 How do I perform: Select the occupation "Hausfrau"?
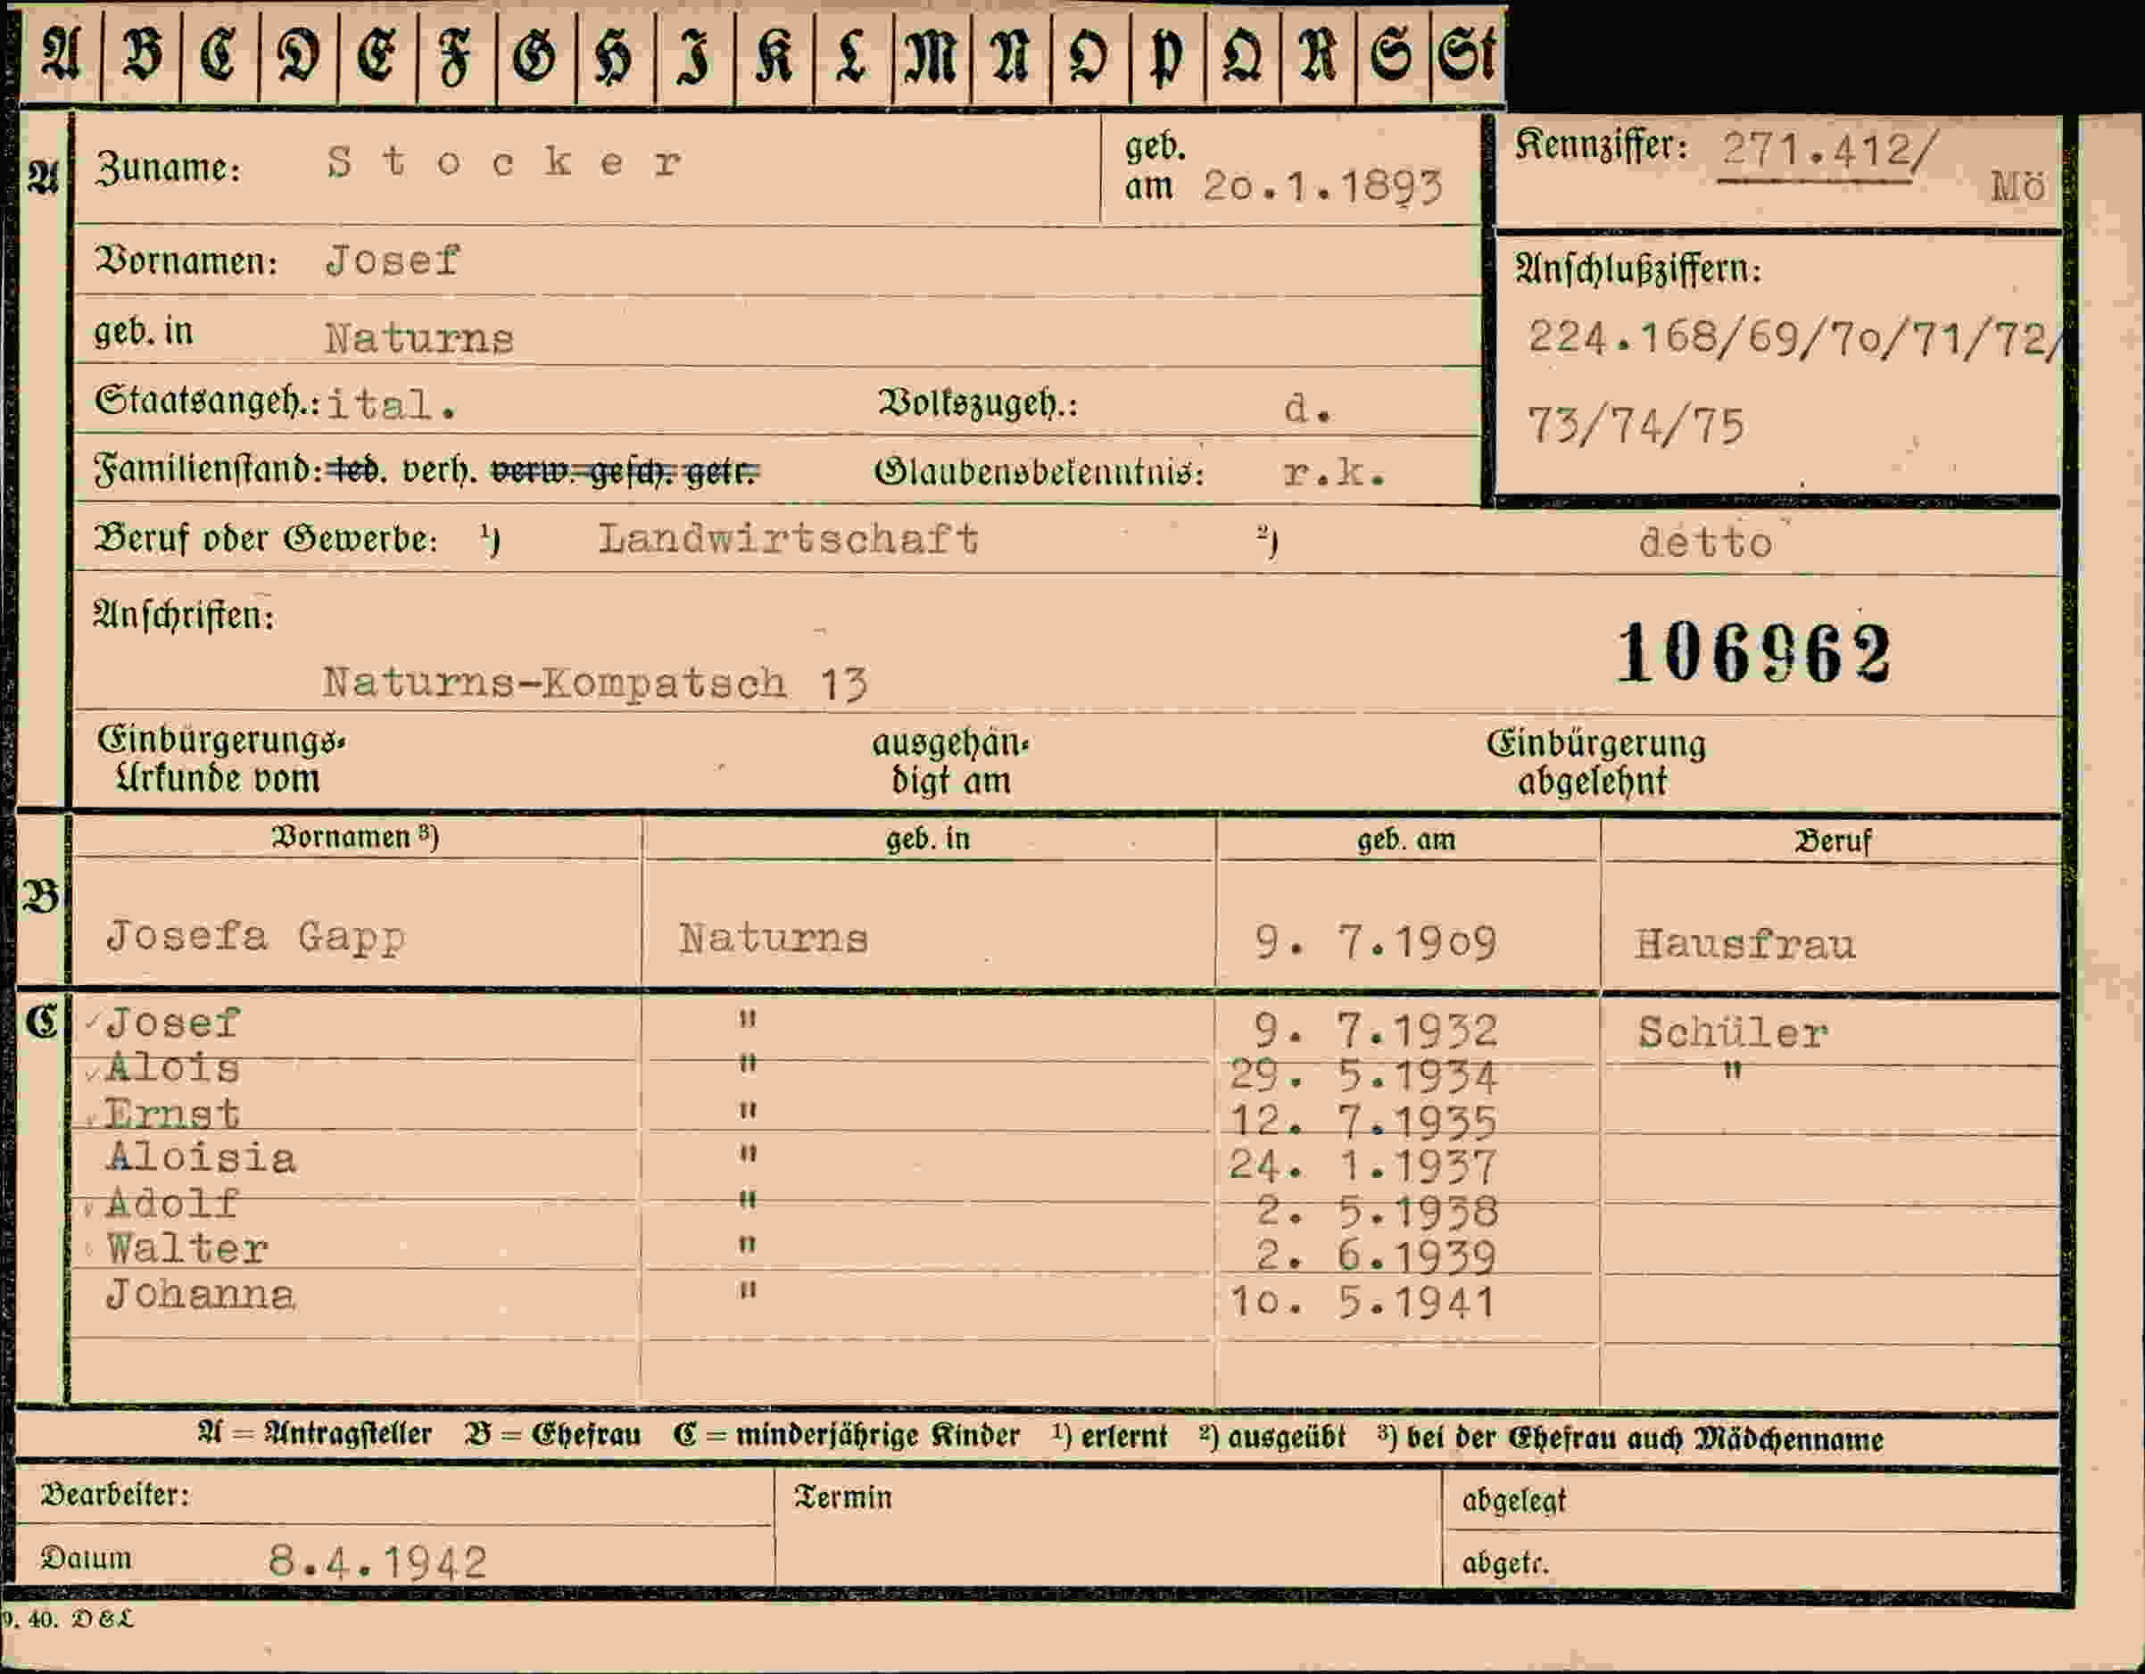tap(1744, 945)
